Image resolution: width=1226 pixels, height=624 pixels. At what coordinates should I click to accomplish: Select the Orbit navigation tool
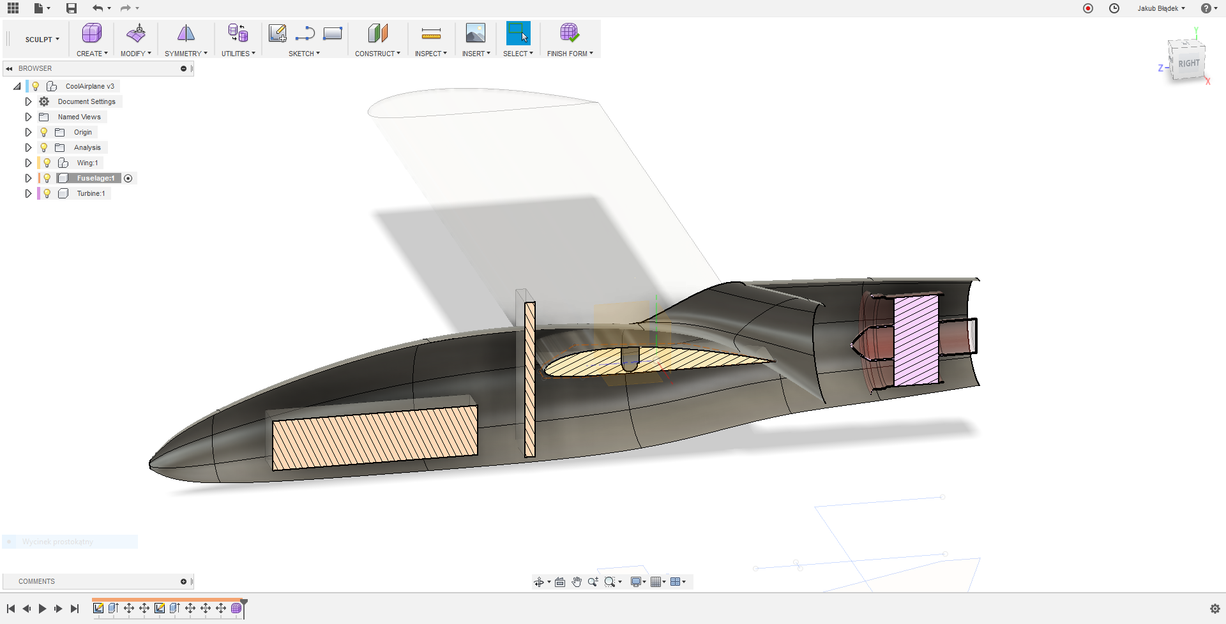click(x=539, y=582)
